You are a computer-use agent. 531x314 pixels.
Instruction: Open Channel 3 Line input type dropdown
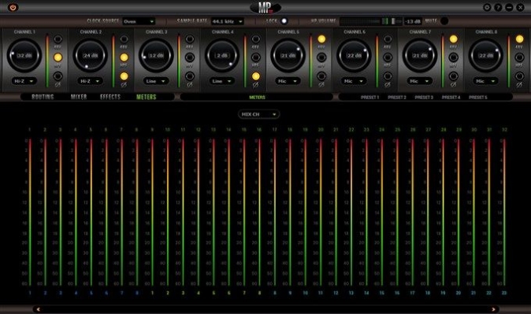coord(156,81)
